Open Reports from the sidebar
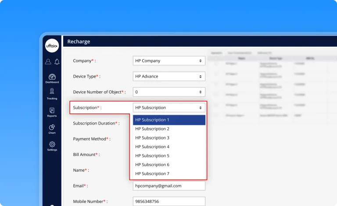The image size is (337, 206). (52, 112)
